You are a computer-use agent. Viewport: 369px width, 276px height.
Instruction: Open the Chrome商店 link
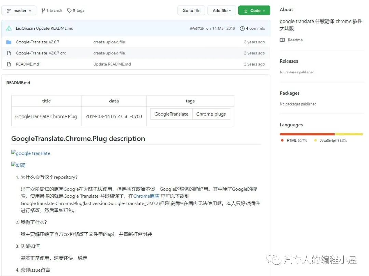[146, 196]
